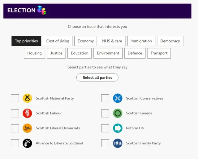Switch to the Cost of living issue

(x=58, y=41)
